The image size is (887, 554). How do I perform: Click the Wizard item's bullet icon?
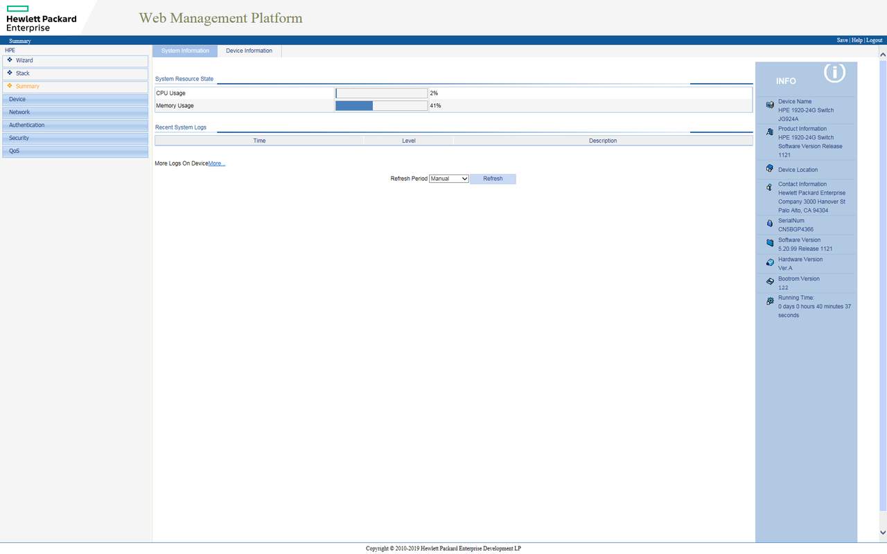(x=10, y=60)
